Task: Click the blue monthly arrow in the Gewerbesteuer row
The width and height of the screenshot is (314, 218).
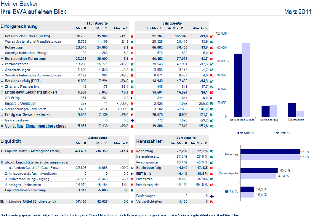Action: coord(132,120)
